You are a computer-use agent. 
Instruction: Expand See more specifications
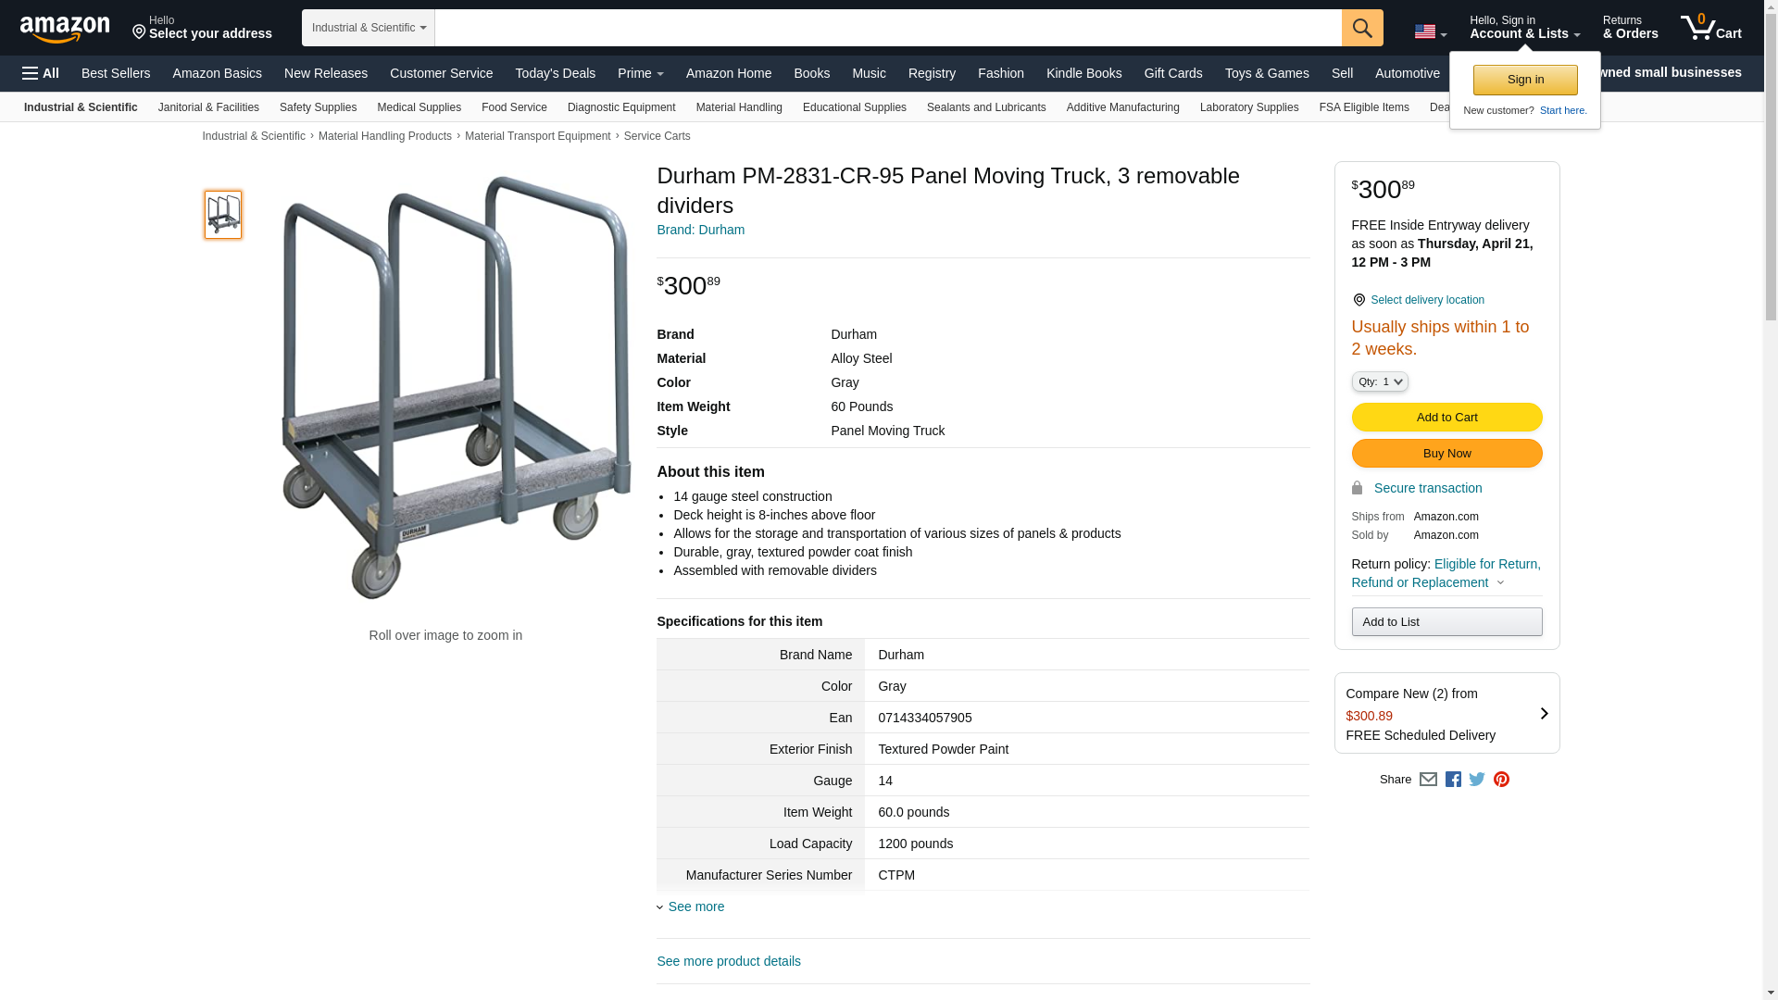(x=695, y=906)
